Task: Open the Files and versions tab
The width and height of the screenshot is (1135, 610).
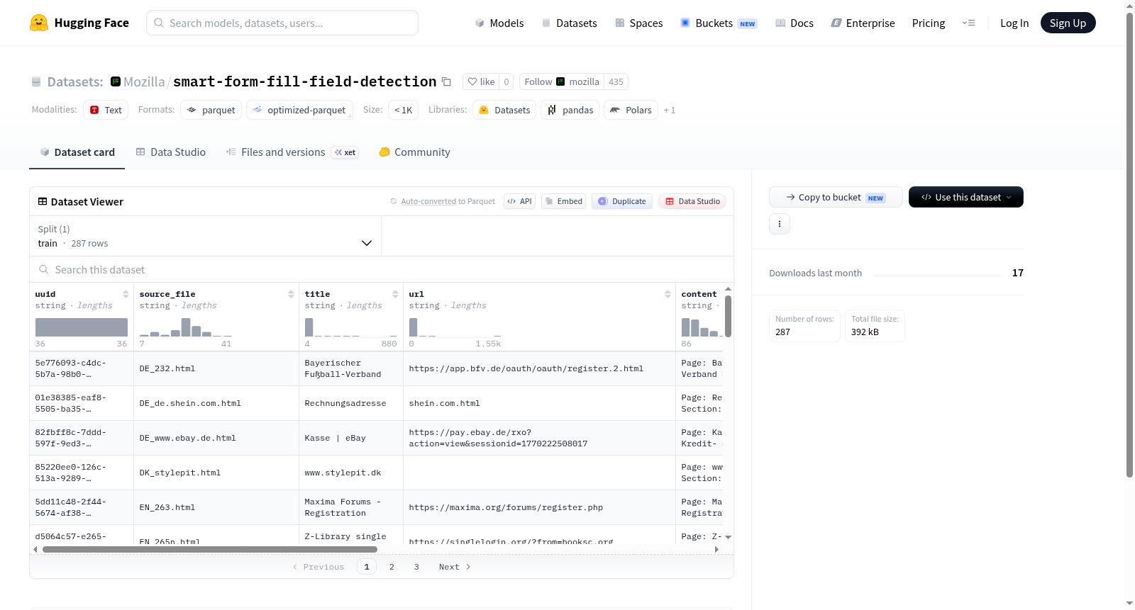Action: pos(292,152)
